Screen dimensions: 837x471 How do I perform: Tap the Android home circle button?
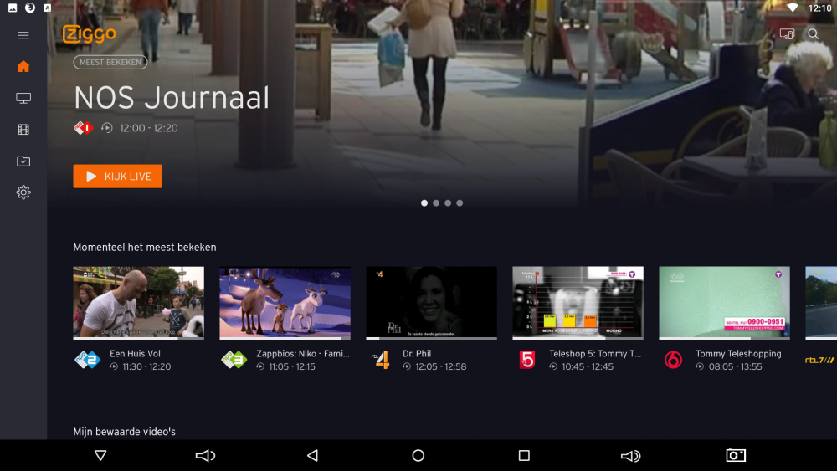[x=418, y=456]
